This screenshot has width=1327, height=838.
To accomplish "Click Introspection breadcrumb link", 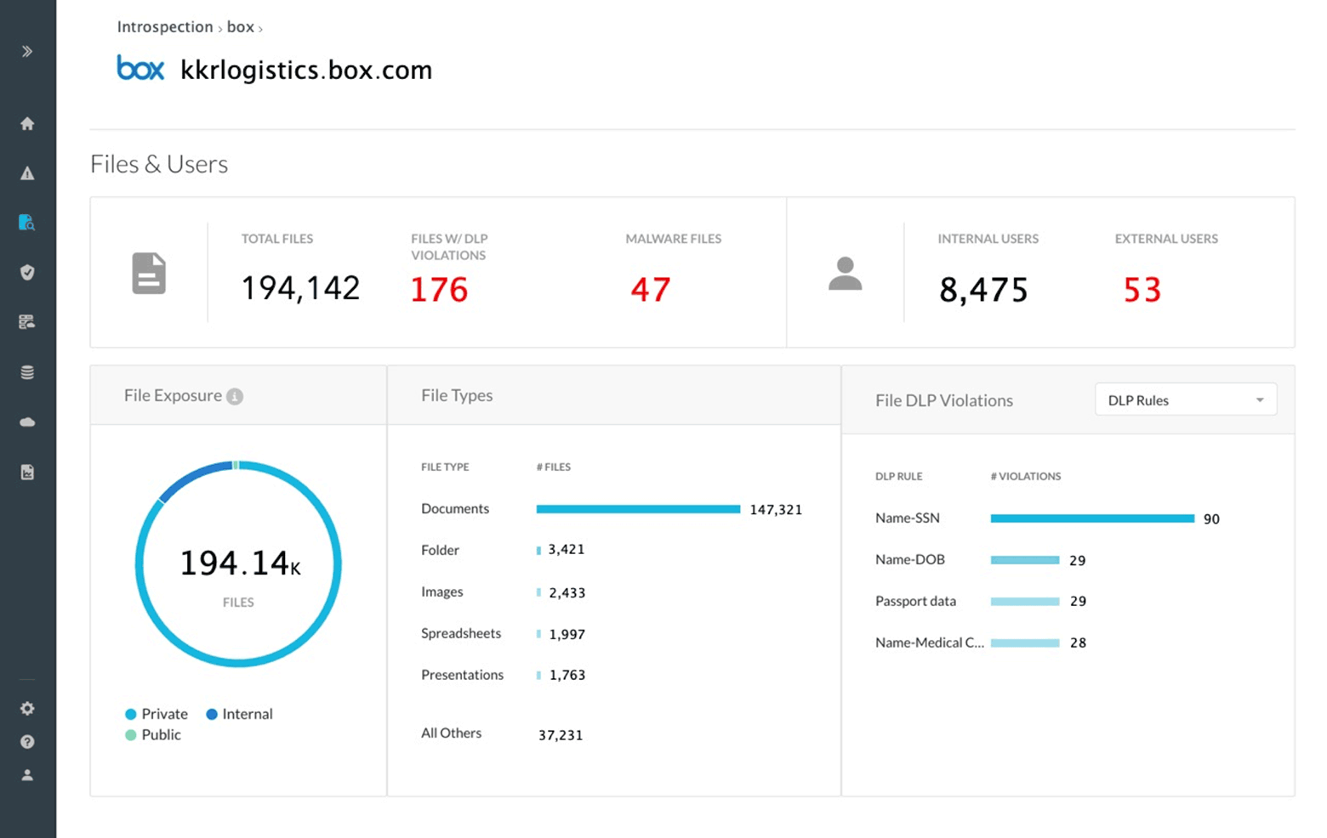I will click(x=165, y=26).
